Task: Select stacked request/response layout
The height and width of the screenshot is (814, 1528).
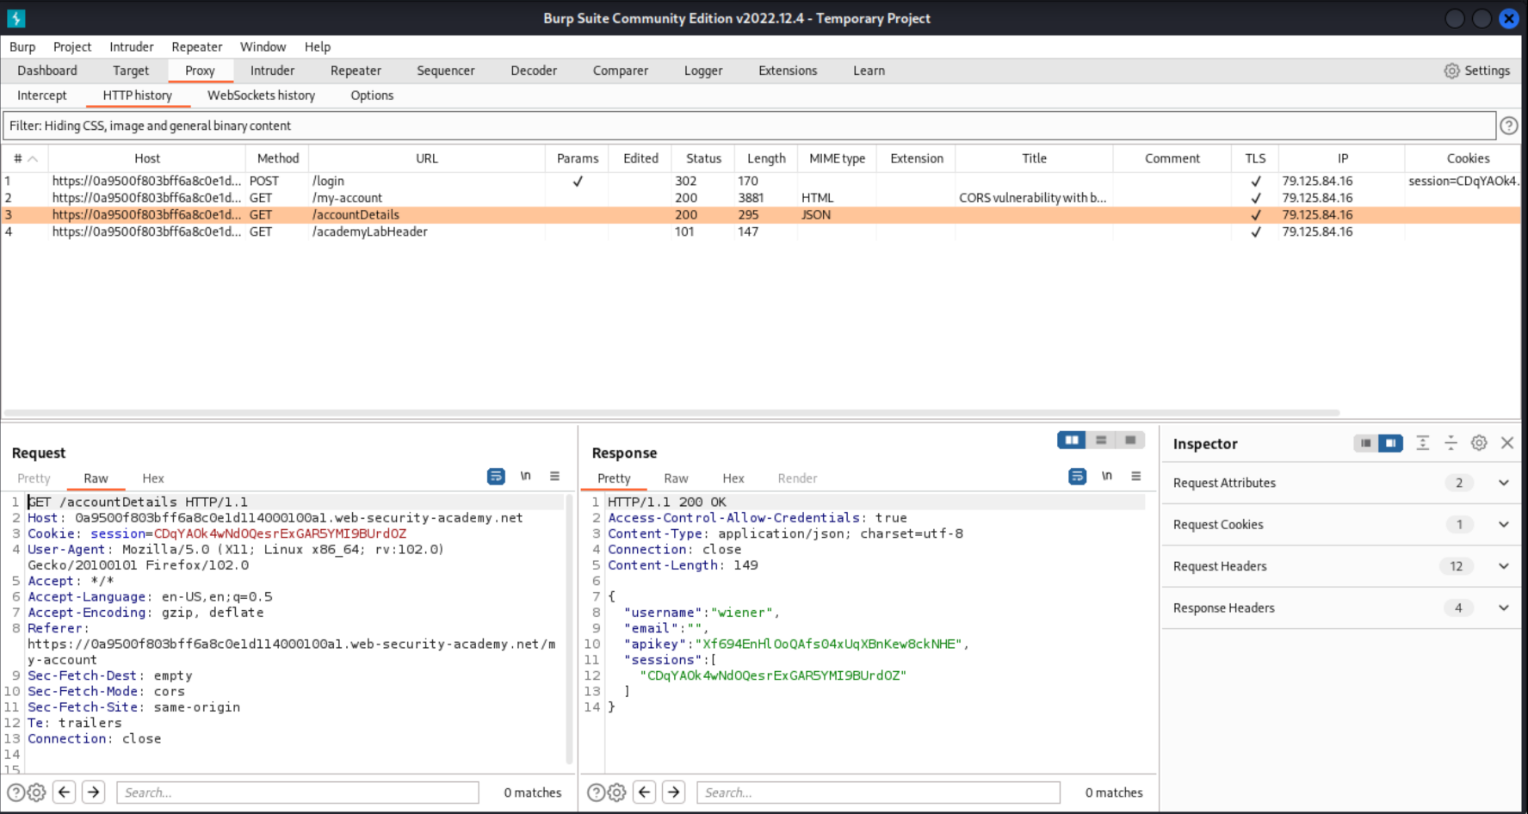Action: point(1101,440)
